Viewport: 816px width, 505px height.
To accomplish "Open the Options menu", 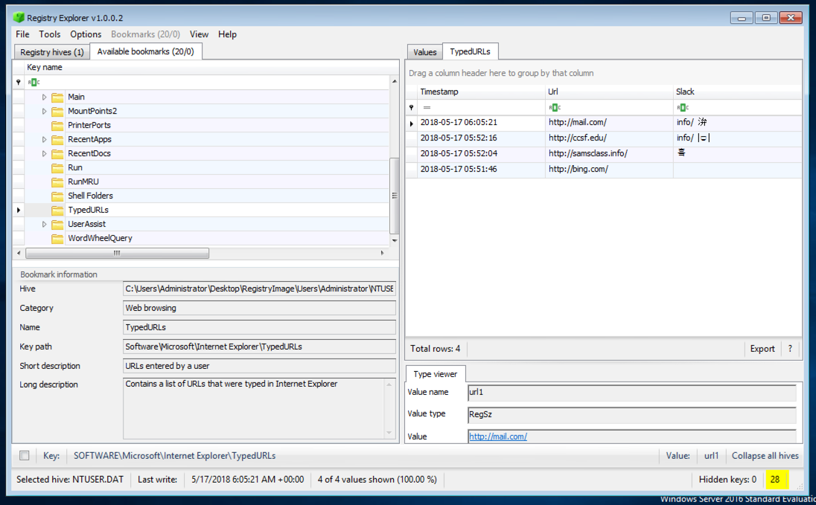I will coord(86,34).
